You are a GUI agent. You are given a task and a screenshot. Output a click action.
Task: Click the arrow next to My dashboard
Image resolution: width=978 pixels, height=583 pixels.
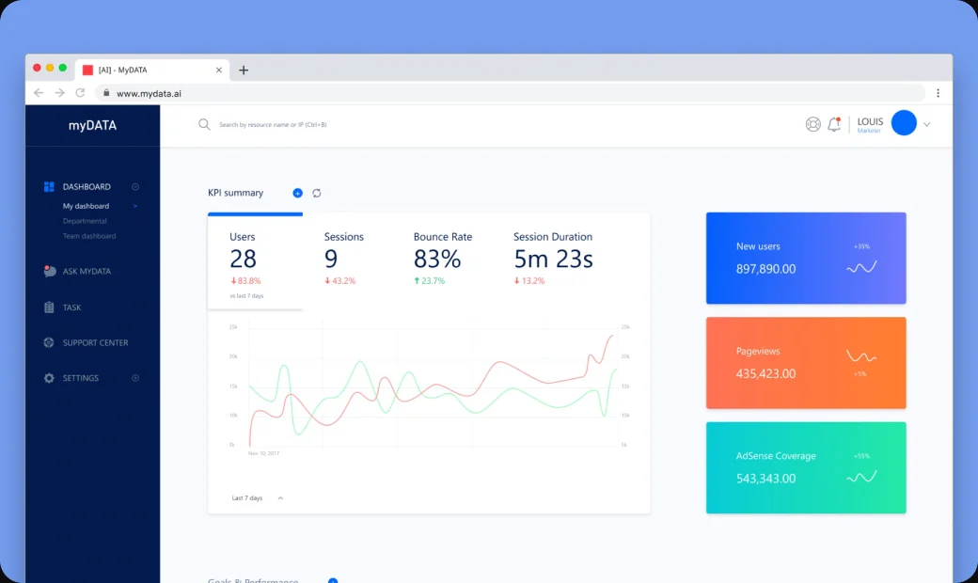click(135, 206)
